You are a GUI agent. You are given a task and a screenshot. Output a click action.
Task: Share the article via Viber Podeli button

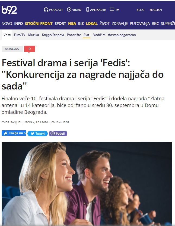(58, 134)
